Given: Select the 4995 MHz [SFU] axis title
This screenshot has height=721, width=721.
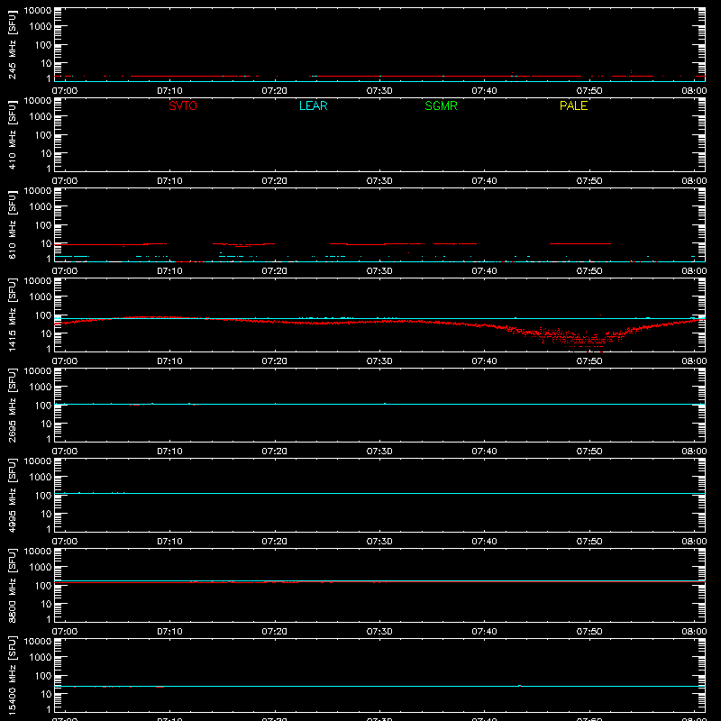Looking at the screenshot, I should tap(12, 496).
